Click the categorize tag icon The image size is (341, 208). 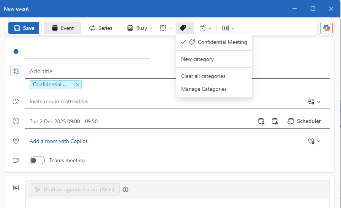[185, 28]
